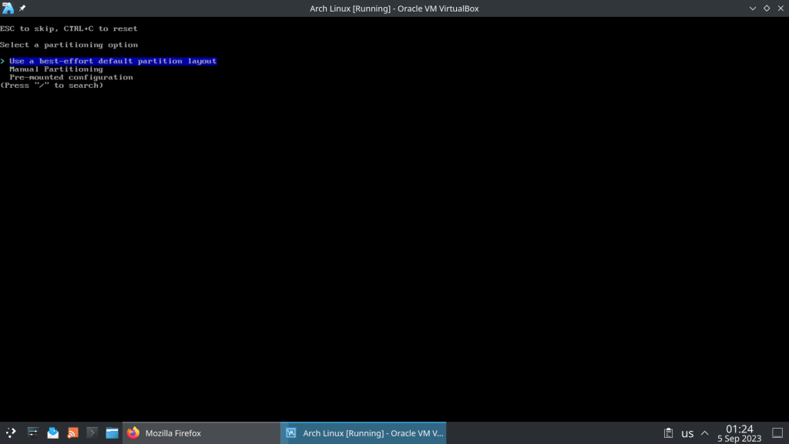Viewport: 789px width, 444px height.
Task: Open the clock showing 01:24
Action: coord(739,433)
